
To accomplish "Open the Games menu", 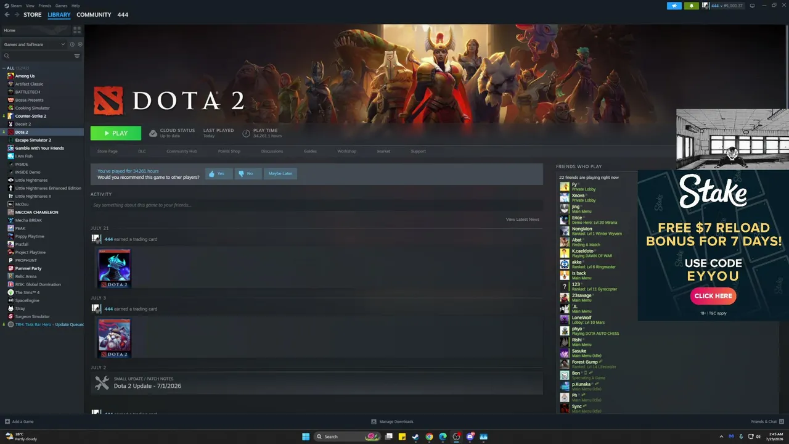I will [61, 6].
